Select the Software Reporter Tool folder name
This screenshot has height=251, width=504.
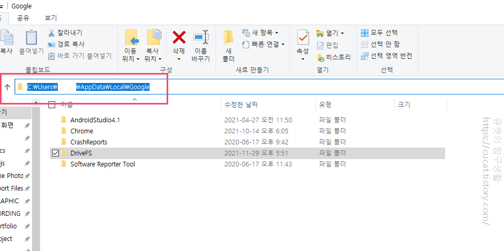[x=102, y=164]
